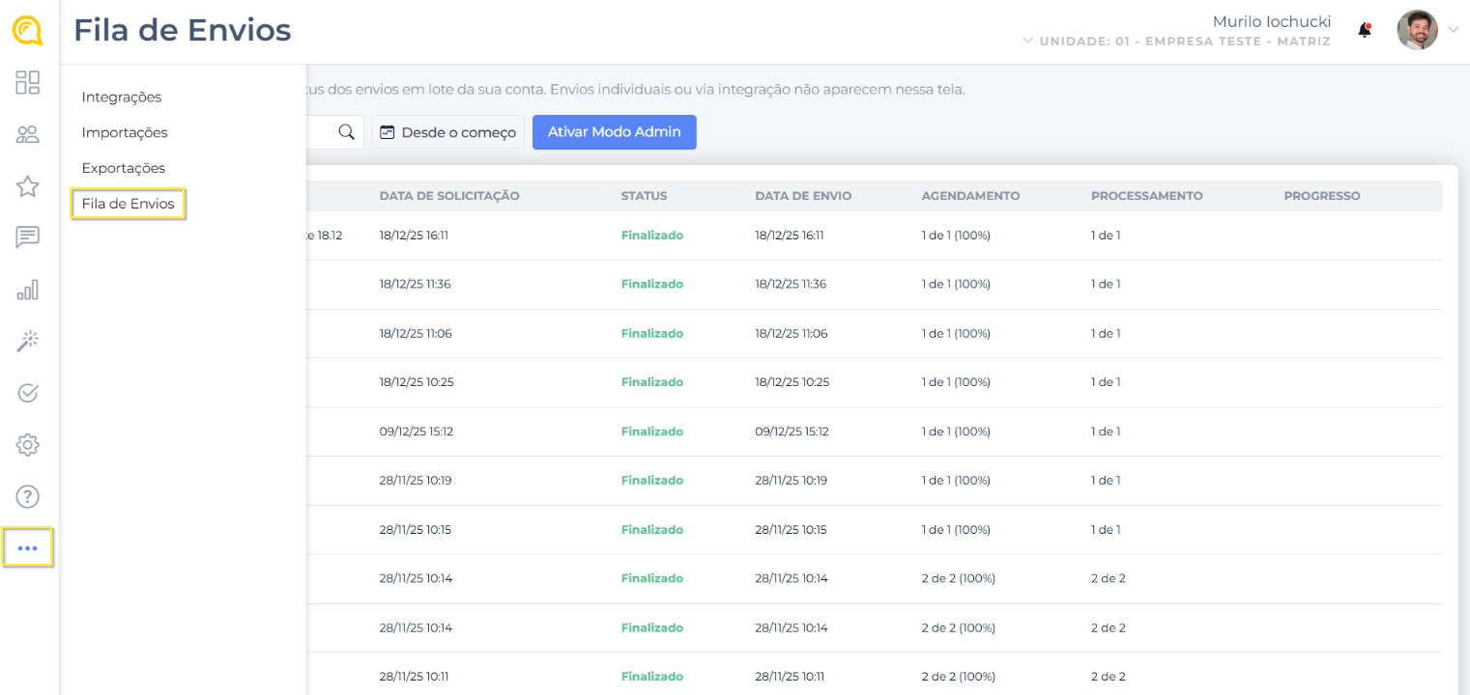Select Exportações from the menu
Viewport: 1470px width, 695px height.
point(124,168)
